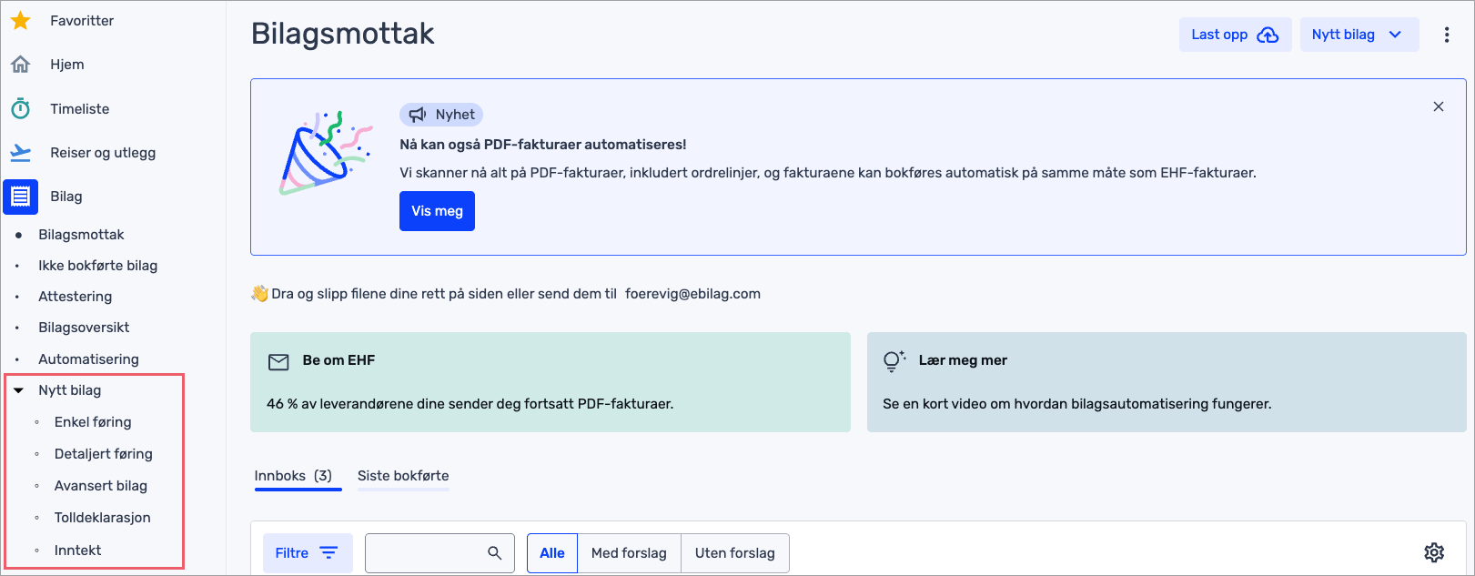Image resolution: width=1475 pixels, height=576 pixels.
Task: Switch to the Med forslag filter
Action: (x=629, y=553)
